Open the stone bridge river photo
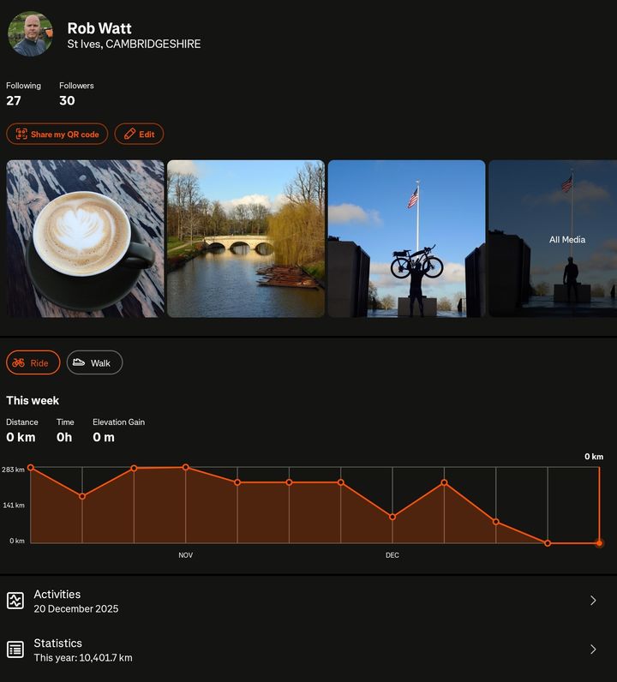617x682 pixels. click(246, 239)
